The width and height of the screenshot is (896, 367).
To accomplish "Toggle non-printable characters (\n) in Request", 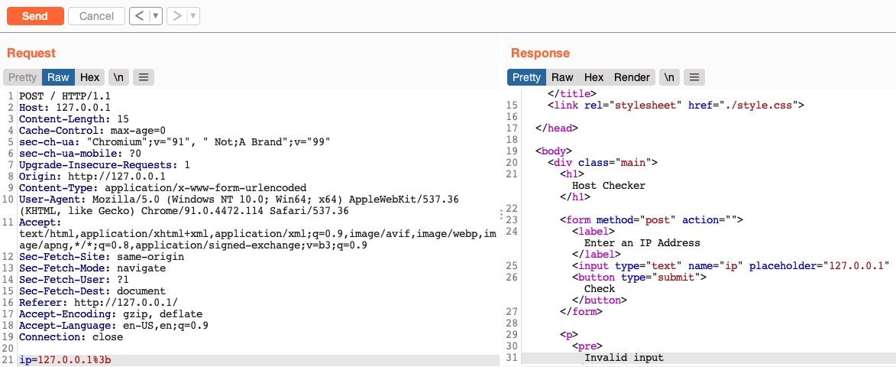I will (118, 77).
